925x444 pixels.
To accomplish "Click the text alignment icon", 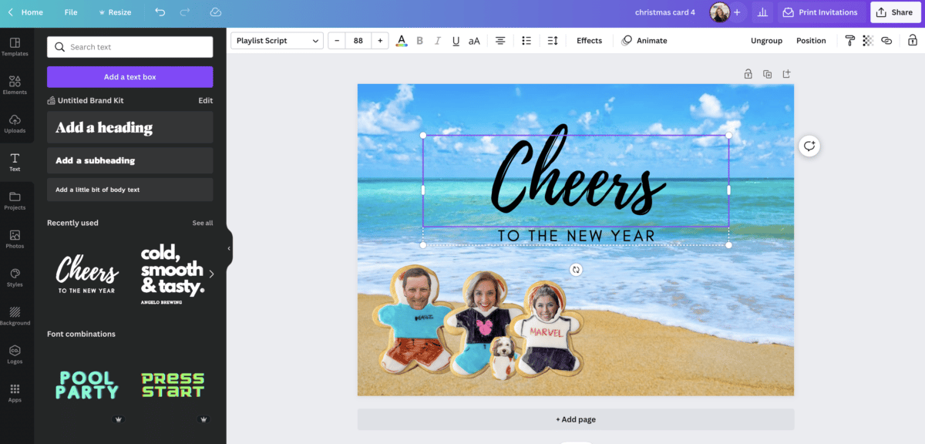I will point(500,41).
